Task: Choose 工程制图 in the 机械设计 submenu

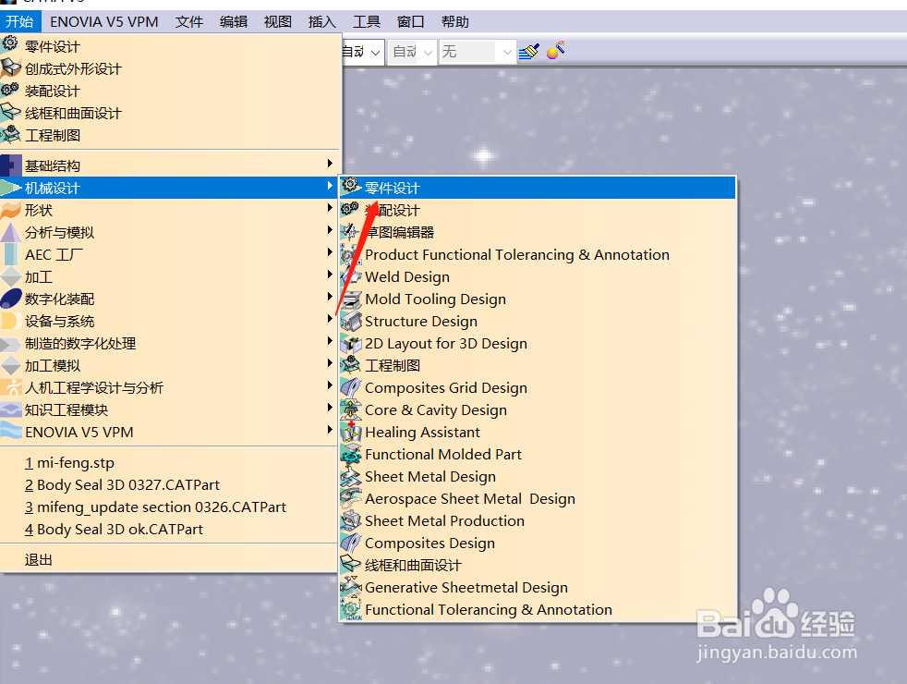Action: click(538, 365)
